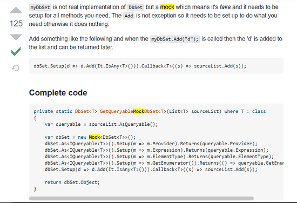The width and height of the screenshot is (297, 203).
Task: Click the italic word fake
Action: tap(225, 7)
